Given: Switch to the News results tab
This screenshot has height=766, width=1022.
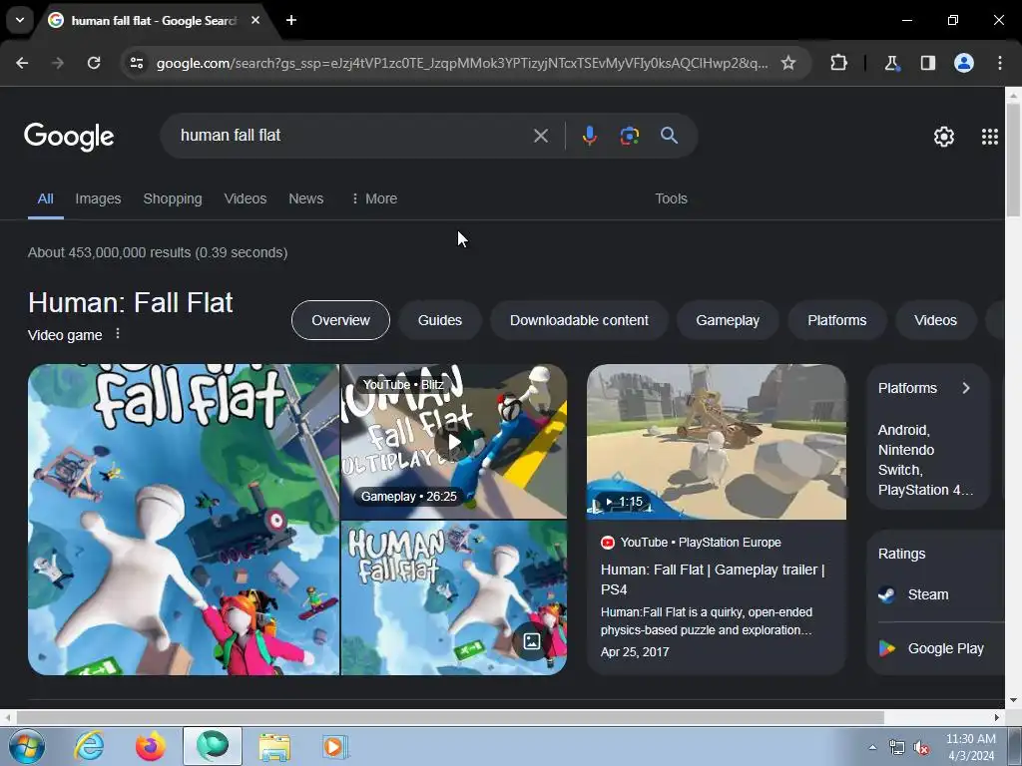Looking at the screenshot, I should click(x=305, y=198).
